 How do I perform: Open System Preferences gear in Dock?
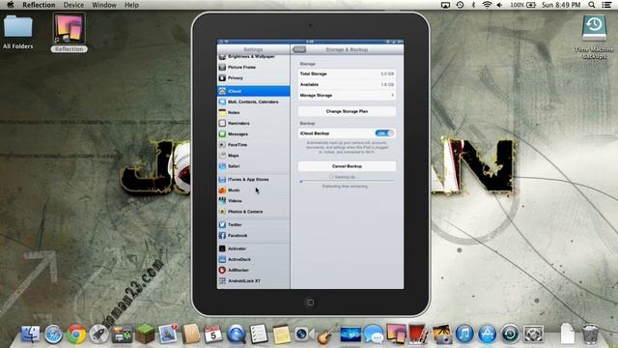(533, 334)
